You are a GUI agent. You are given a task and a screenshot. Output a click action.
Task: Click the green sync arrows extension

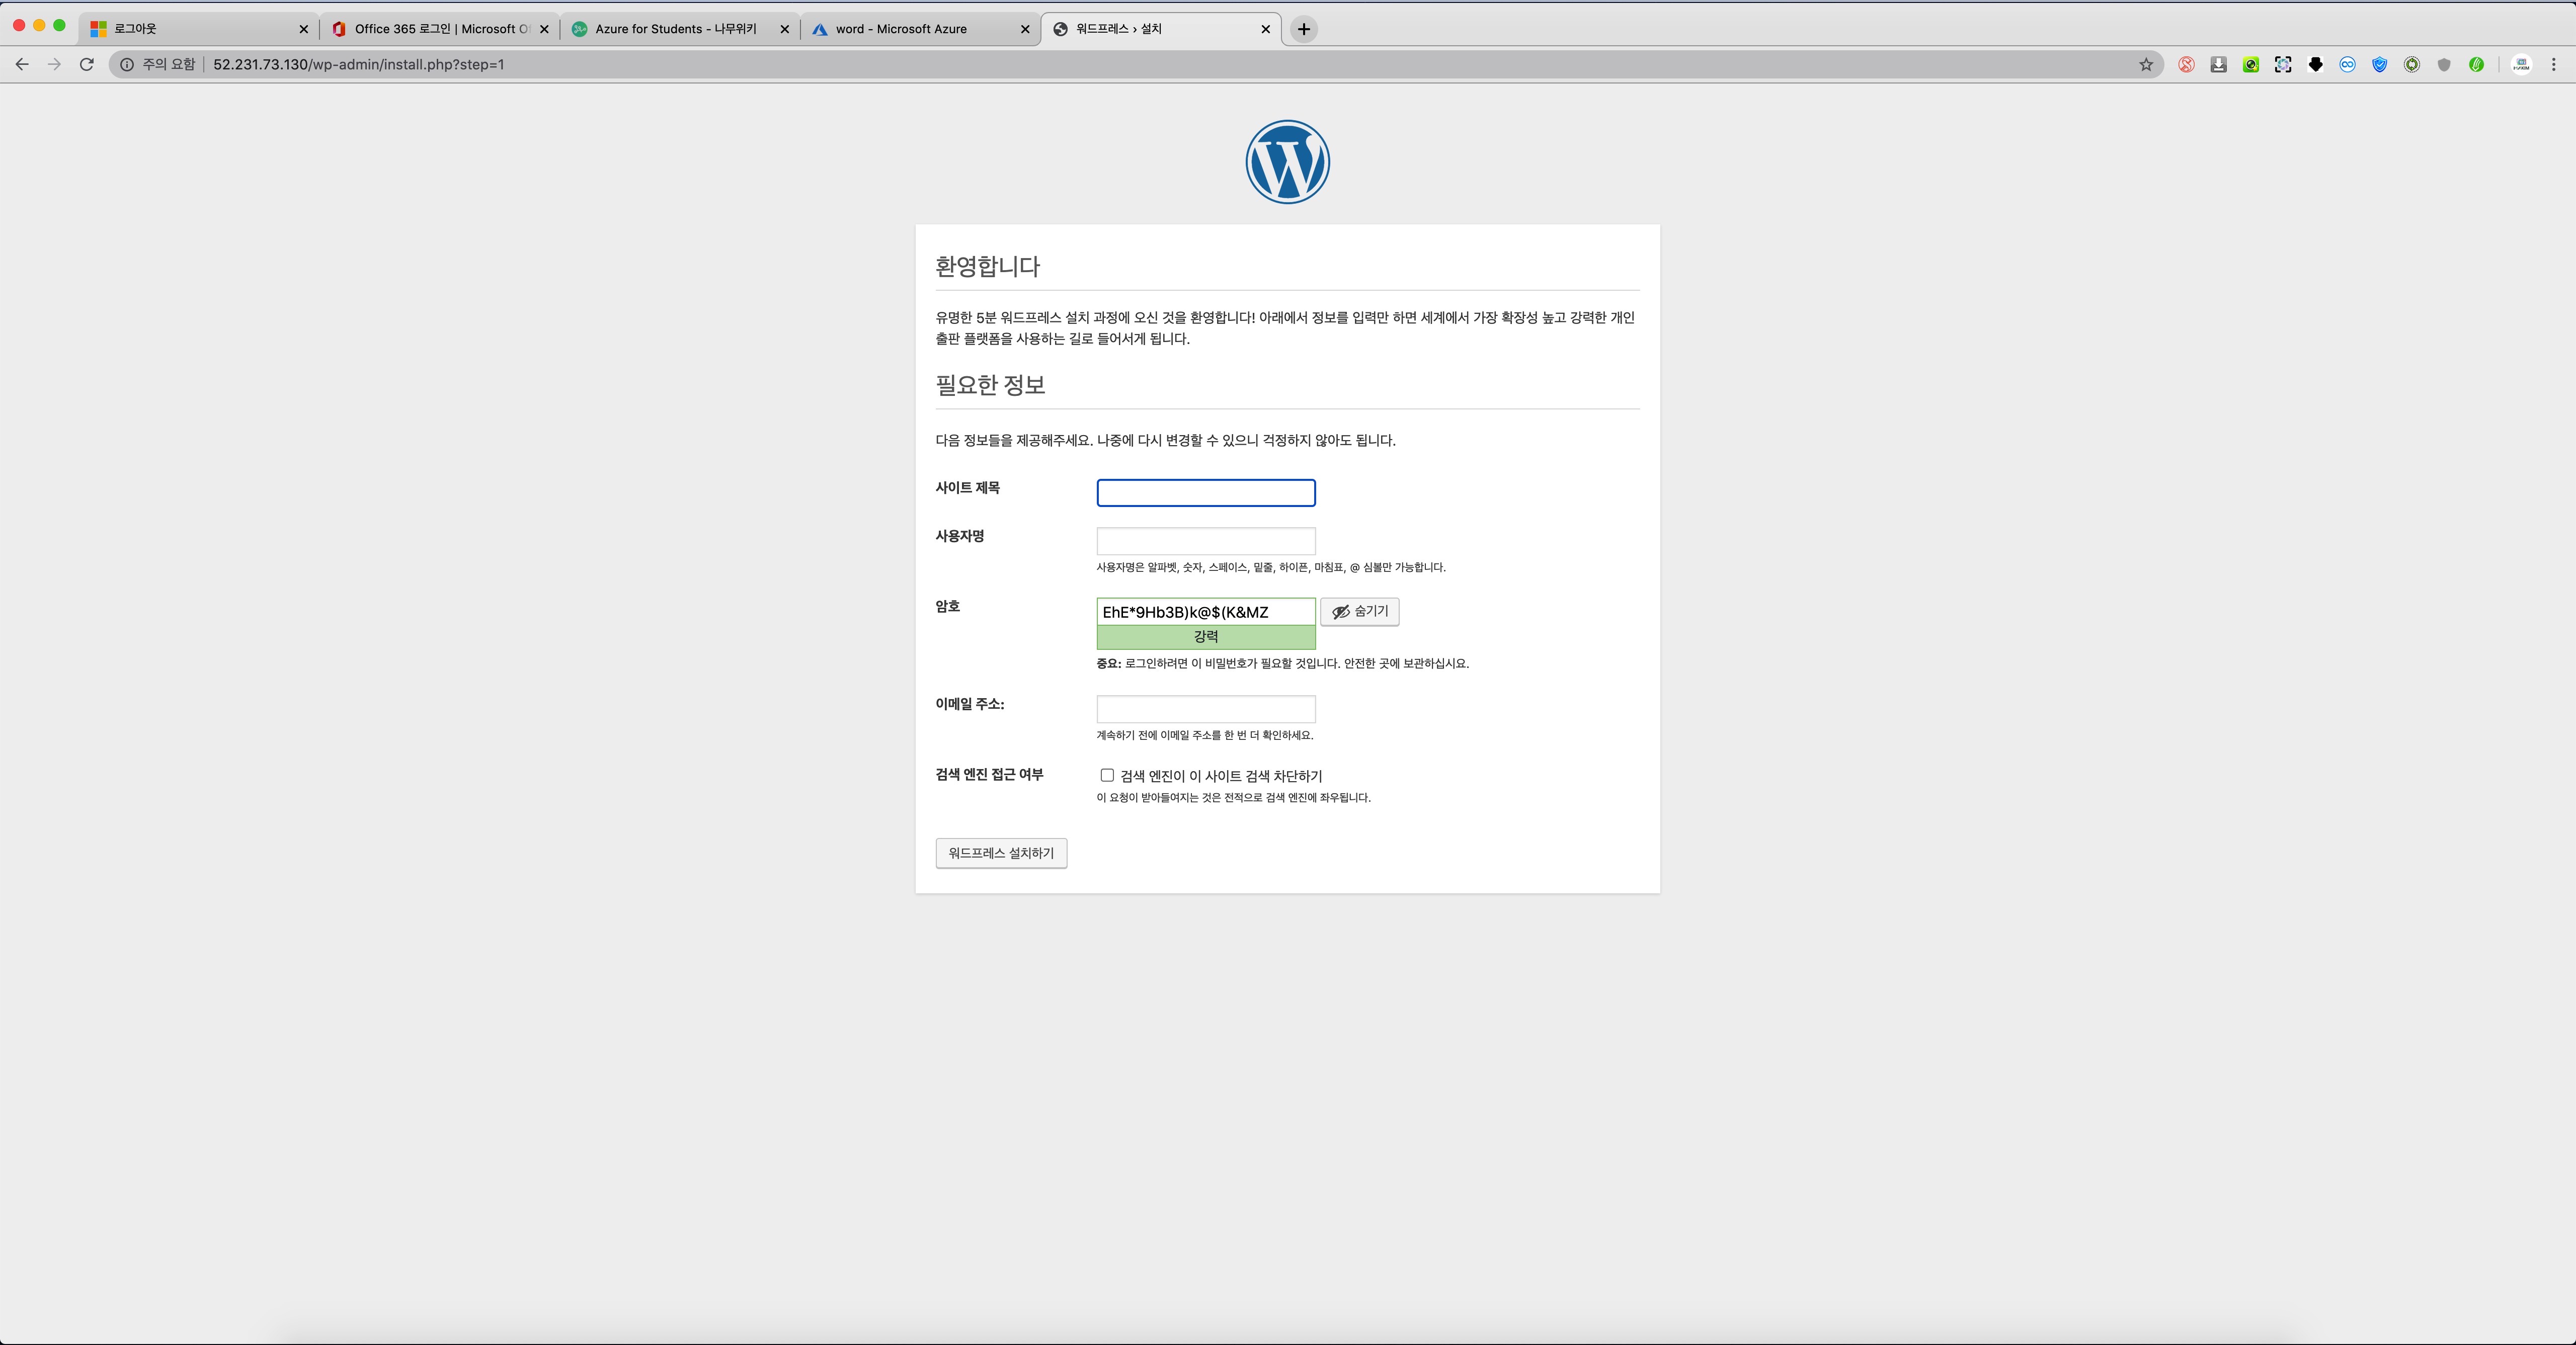click(x=2412, y=64)
